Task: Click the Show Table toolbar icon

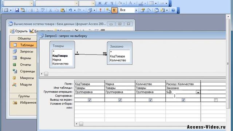Action: pos(108,10)
